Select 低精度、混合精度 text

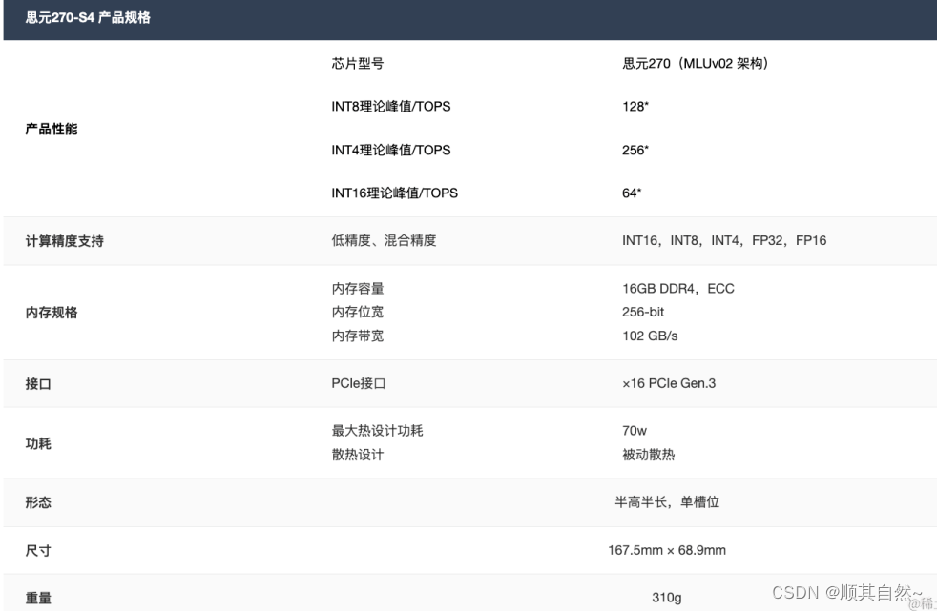384,240
